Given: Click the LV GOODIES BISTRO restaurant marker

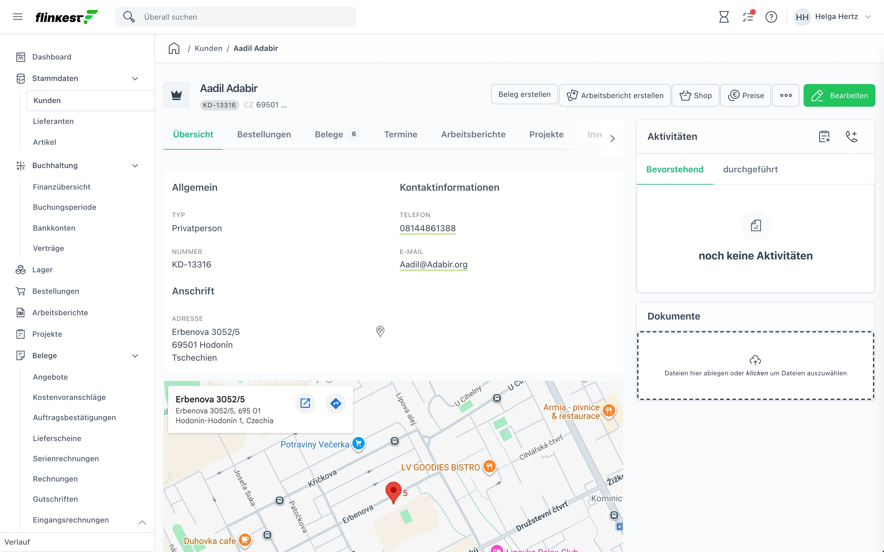Looking at the screenshot, I should pyautogui.click(x=489, y=466).
